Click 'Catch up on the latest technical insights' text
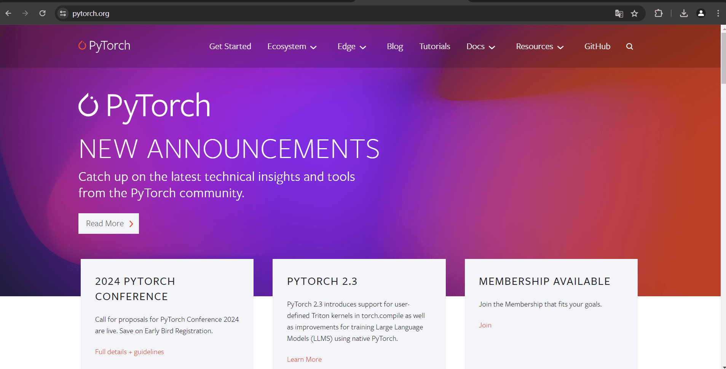Image resolution: width=726 pixels, height=369 pixels. [190, 177]
